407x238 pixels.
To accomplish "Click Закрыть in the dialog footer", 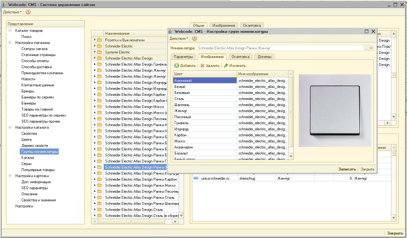I will (367, 169).
